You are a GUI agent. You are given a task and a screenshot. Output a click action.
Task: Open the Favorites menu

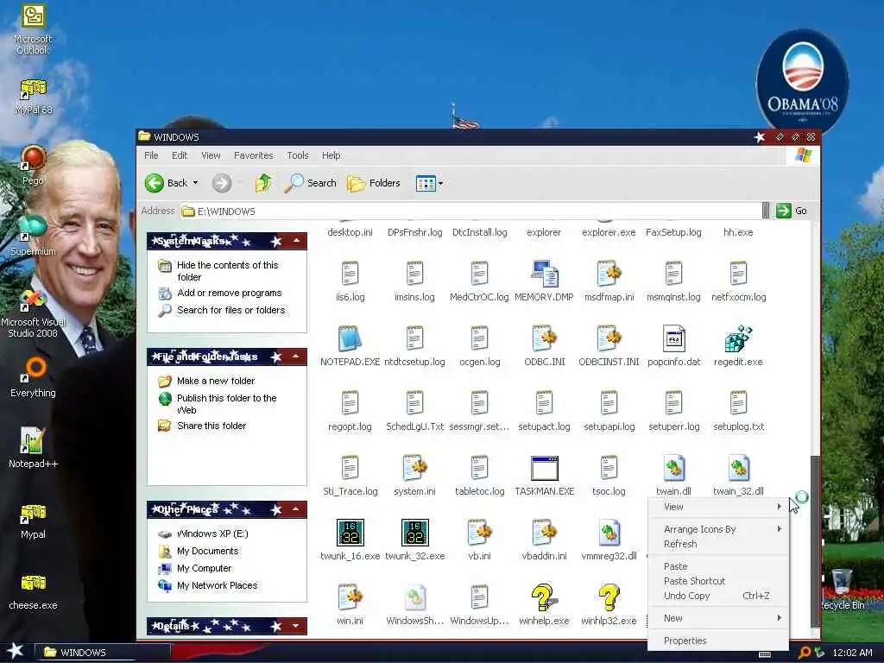tap(253, 155)
